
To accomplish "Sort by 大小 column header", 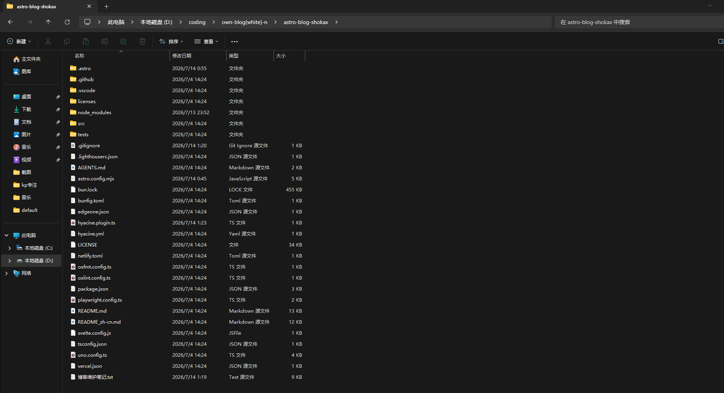I will click(289, 56).
